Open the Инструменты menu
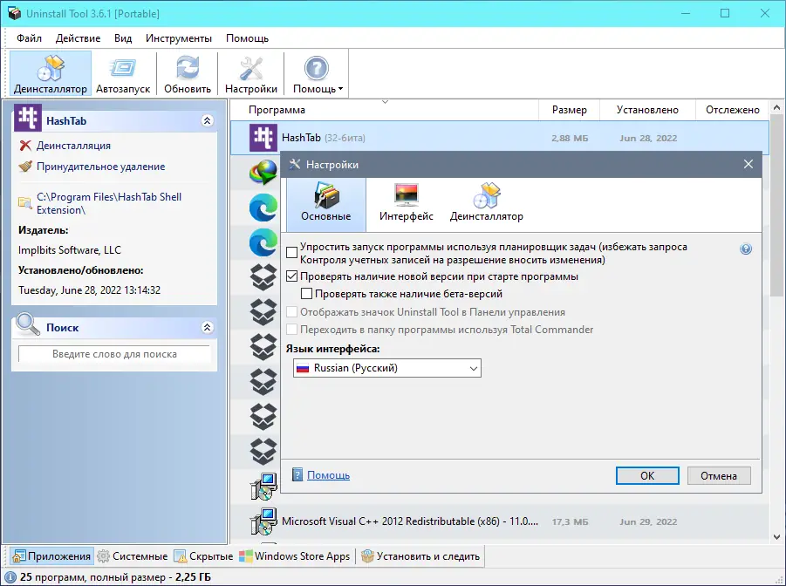The height and width of the screenshot is (586, 786). 179,38
